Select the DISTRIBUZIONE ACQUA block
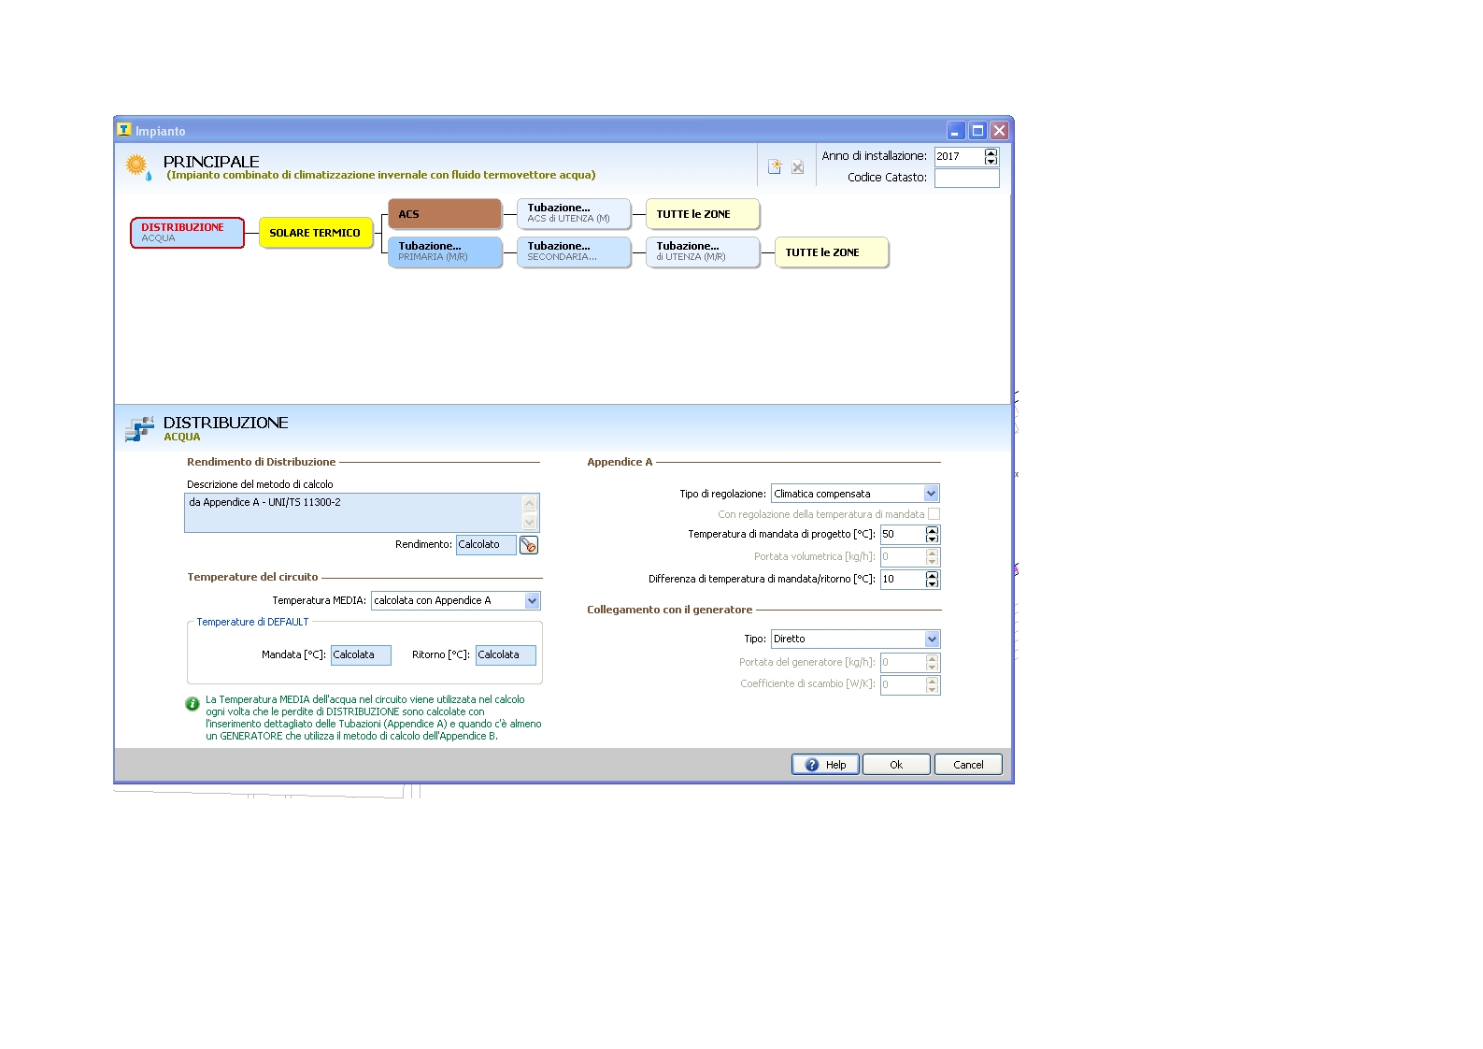The image size is (1483, 1049). [x=187, y=233]
